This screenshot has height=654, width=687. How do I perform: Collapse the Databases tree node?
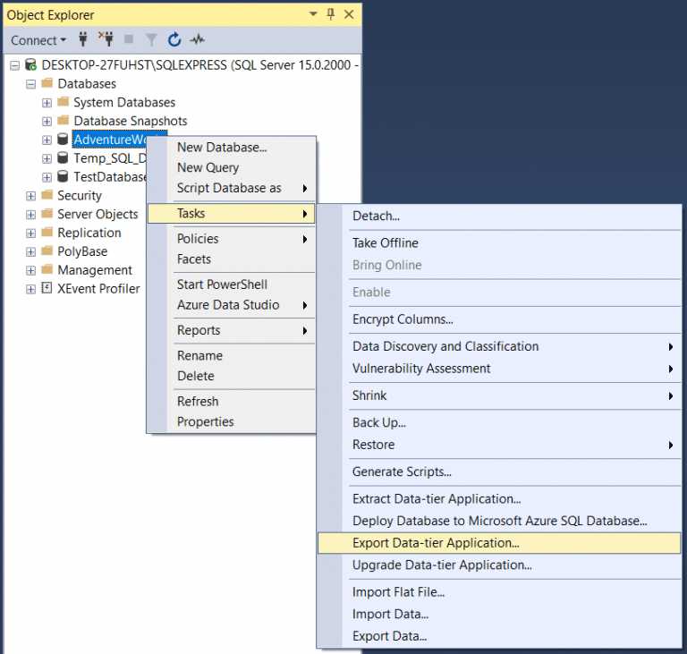pos(31,84)
